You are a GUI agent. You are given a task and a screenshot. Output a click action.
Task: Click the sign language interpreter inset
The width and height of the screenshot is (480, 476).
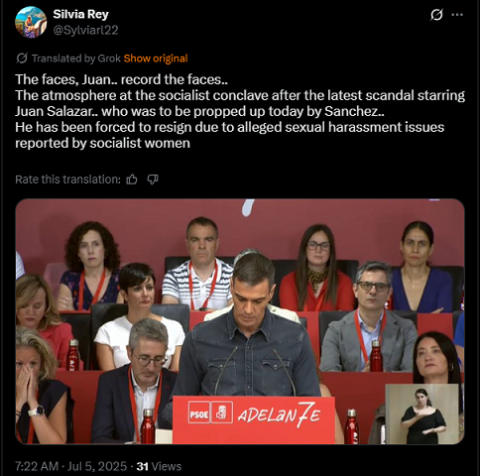[x=422, y=414]
